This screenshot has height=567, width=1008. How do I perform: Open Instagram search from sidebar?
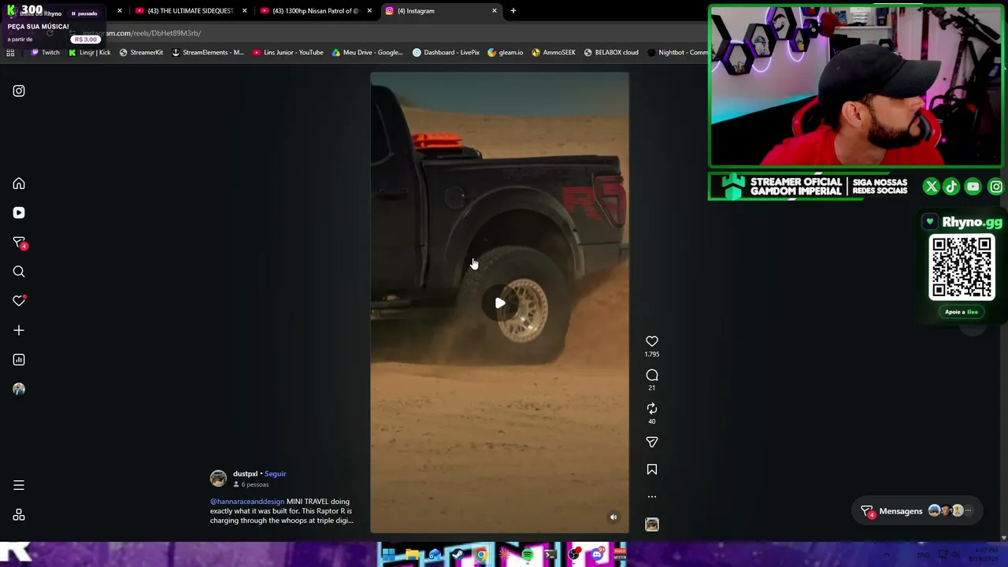click(x=19, y=272)
